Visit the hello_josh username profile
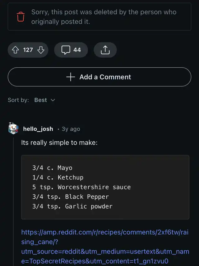 [x=38, y=129]
